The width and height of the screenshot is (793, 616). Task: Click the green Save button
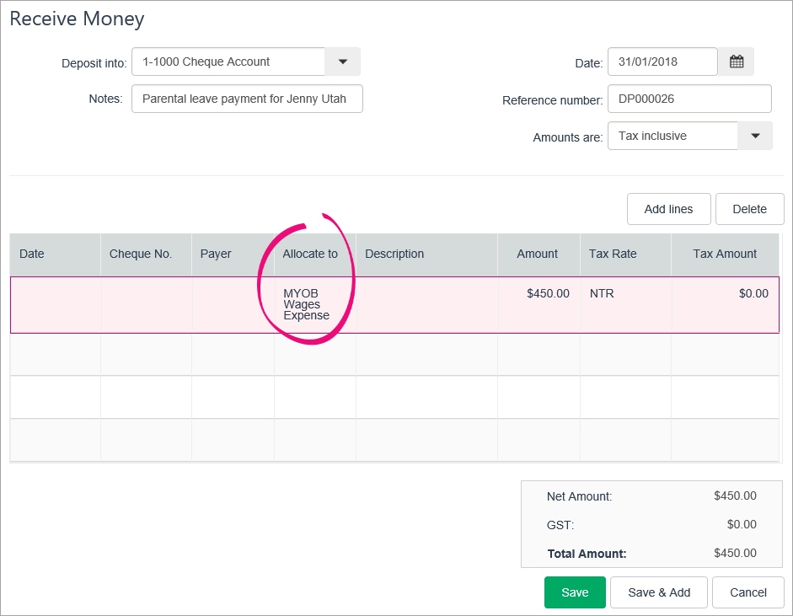pyautogui.click(x=575, y=592)
